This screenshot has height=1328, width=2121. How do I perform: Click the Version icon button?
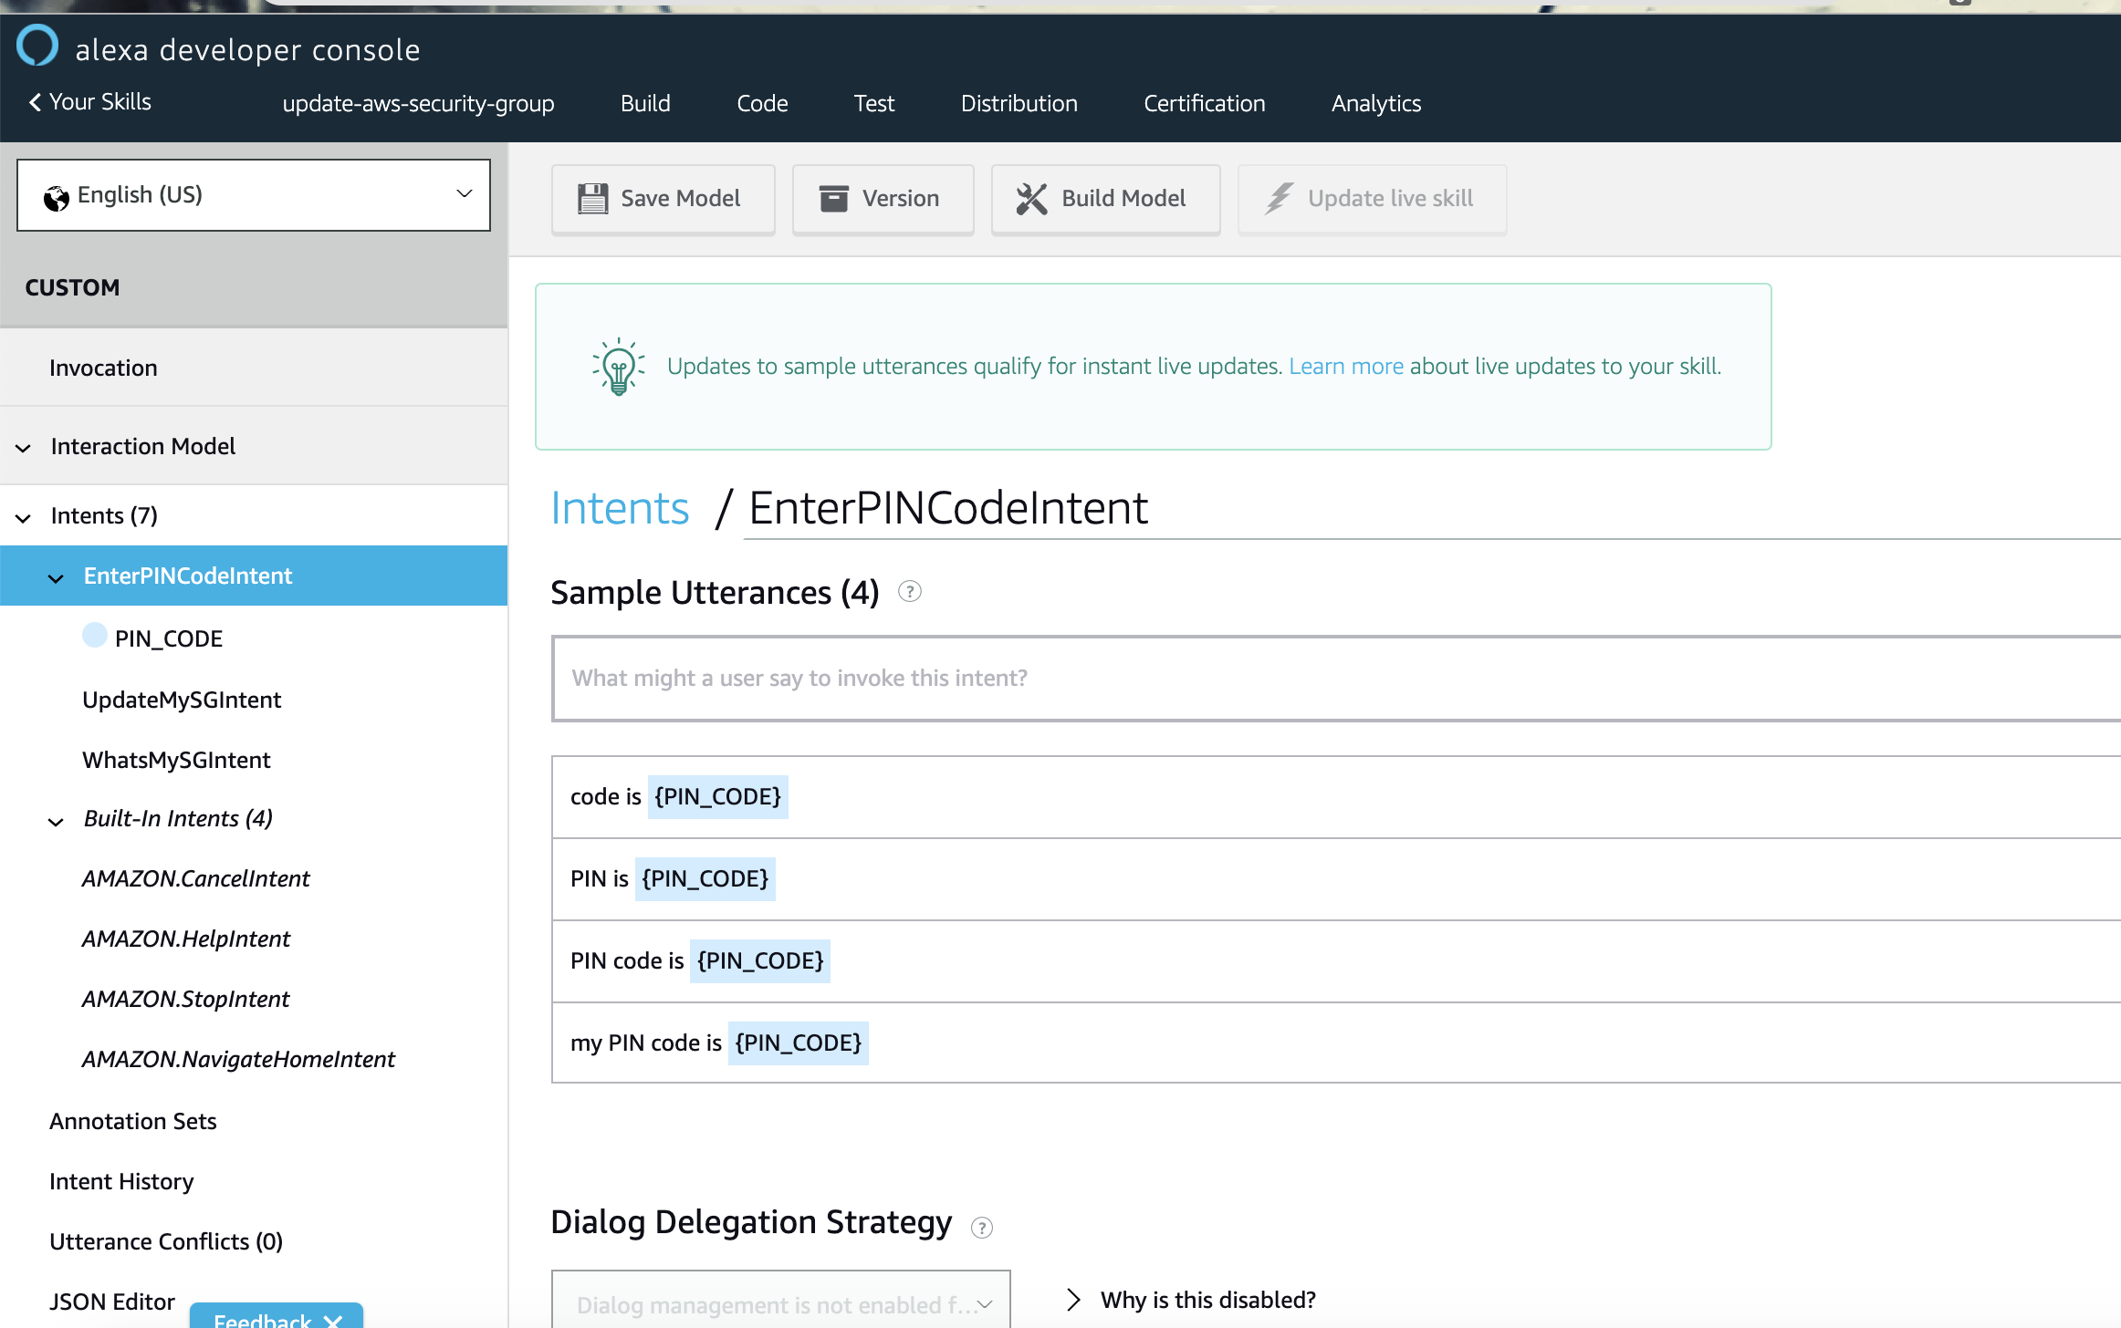tap(833, 198)
